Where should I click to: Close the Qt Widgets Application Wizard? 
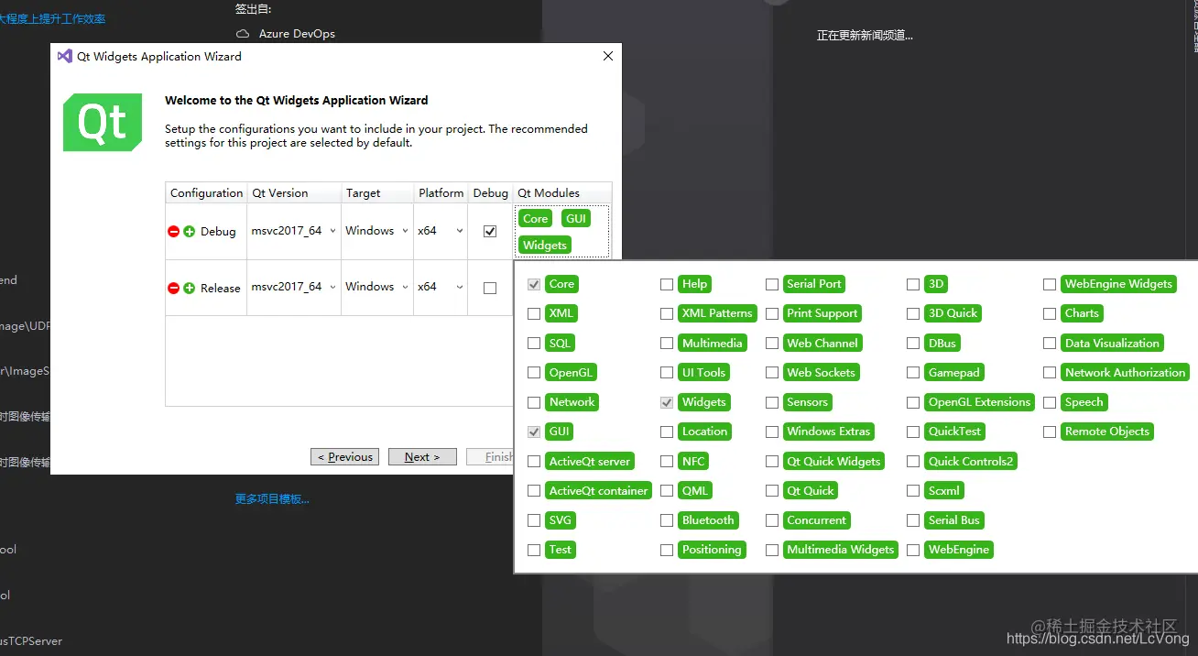pos(608,56)
